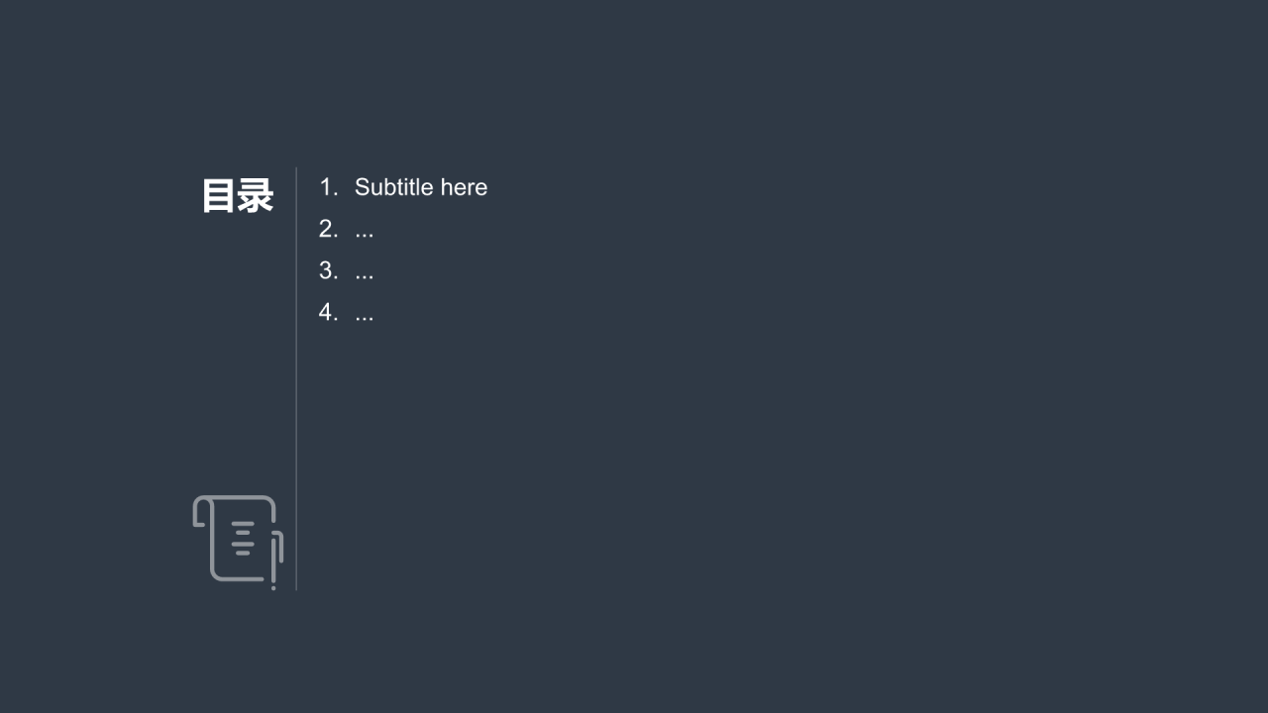Click the word "here" in the first item

tap(465, 187)
